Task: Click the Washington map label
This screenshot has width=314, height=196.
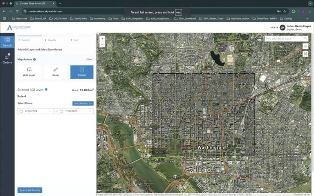Action: (x=211, y=147)
